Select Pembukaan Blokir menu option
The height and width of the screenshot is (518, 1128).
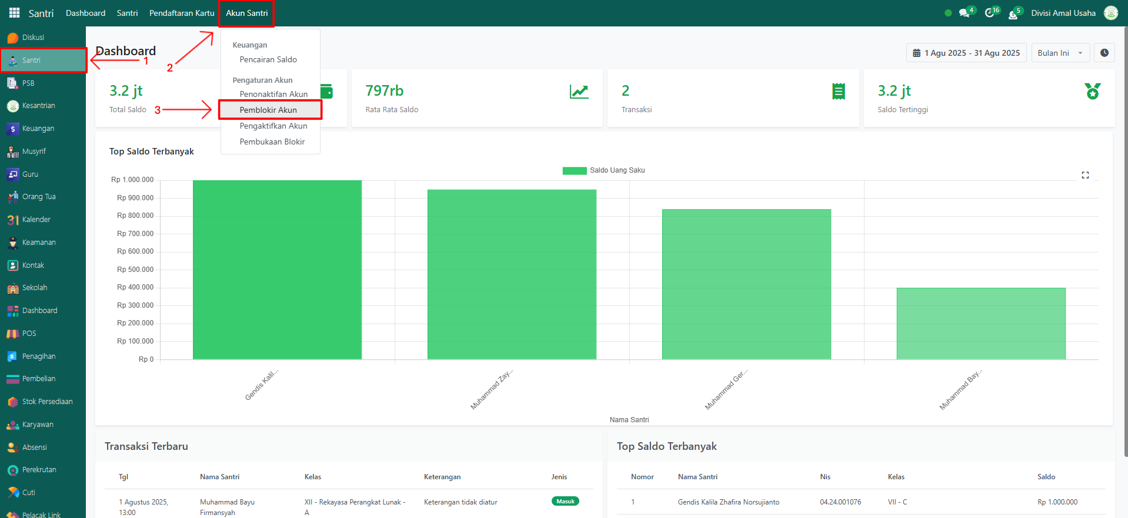click(272, 142)
